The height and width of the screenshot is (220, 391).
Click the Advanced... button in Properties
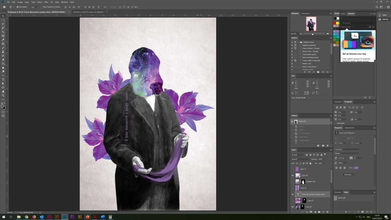348,174
